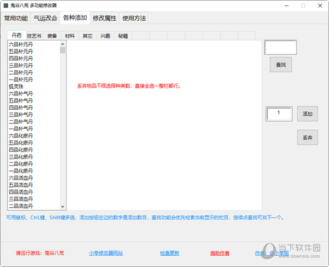Select 三品化瘀丹 in the list
This screenshot has width=329, height=267.
click(21, 157)
